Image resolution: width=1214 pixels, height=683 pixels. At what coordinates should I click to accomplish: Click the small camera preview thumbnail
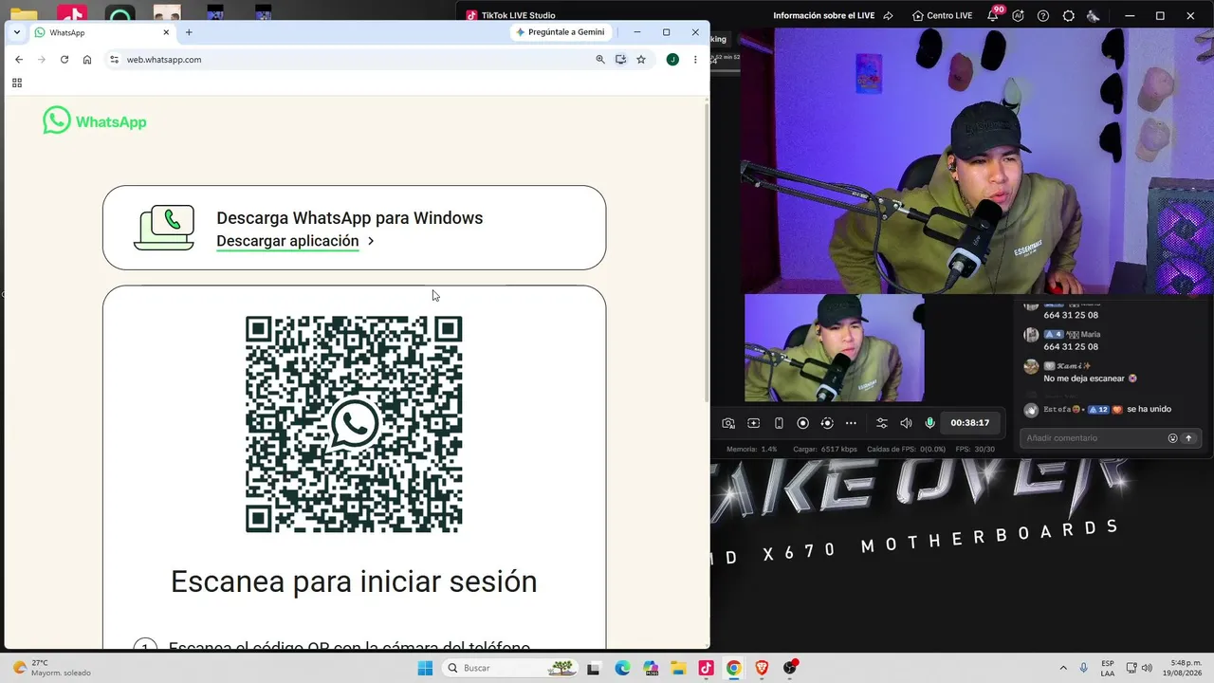pos(835,348)
